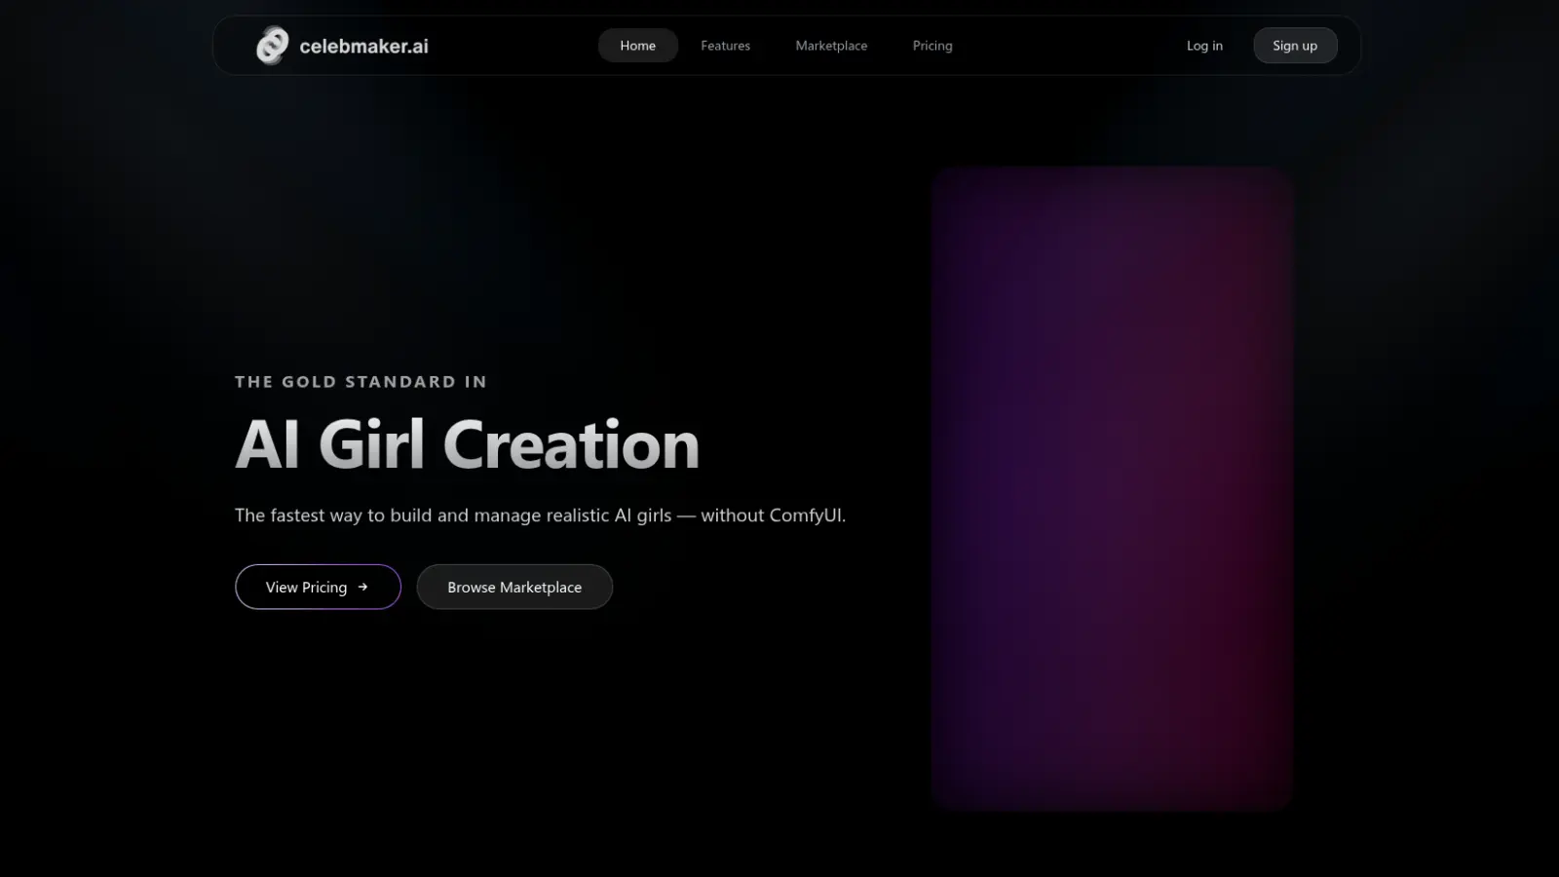Click the View Pricing button
The width and height of the screenshot is (1559, 877).
[x=317, y=587]
